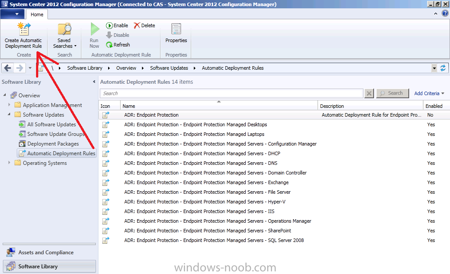Select Automatic Deployment Rules tree node
Screen dimensions: 450x274
coord(57,153)
